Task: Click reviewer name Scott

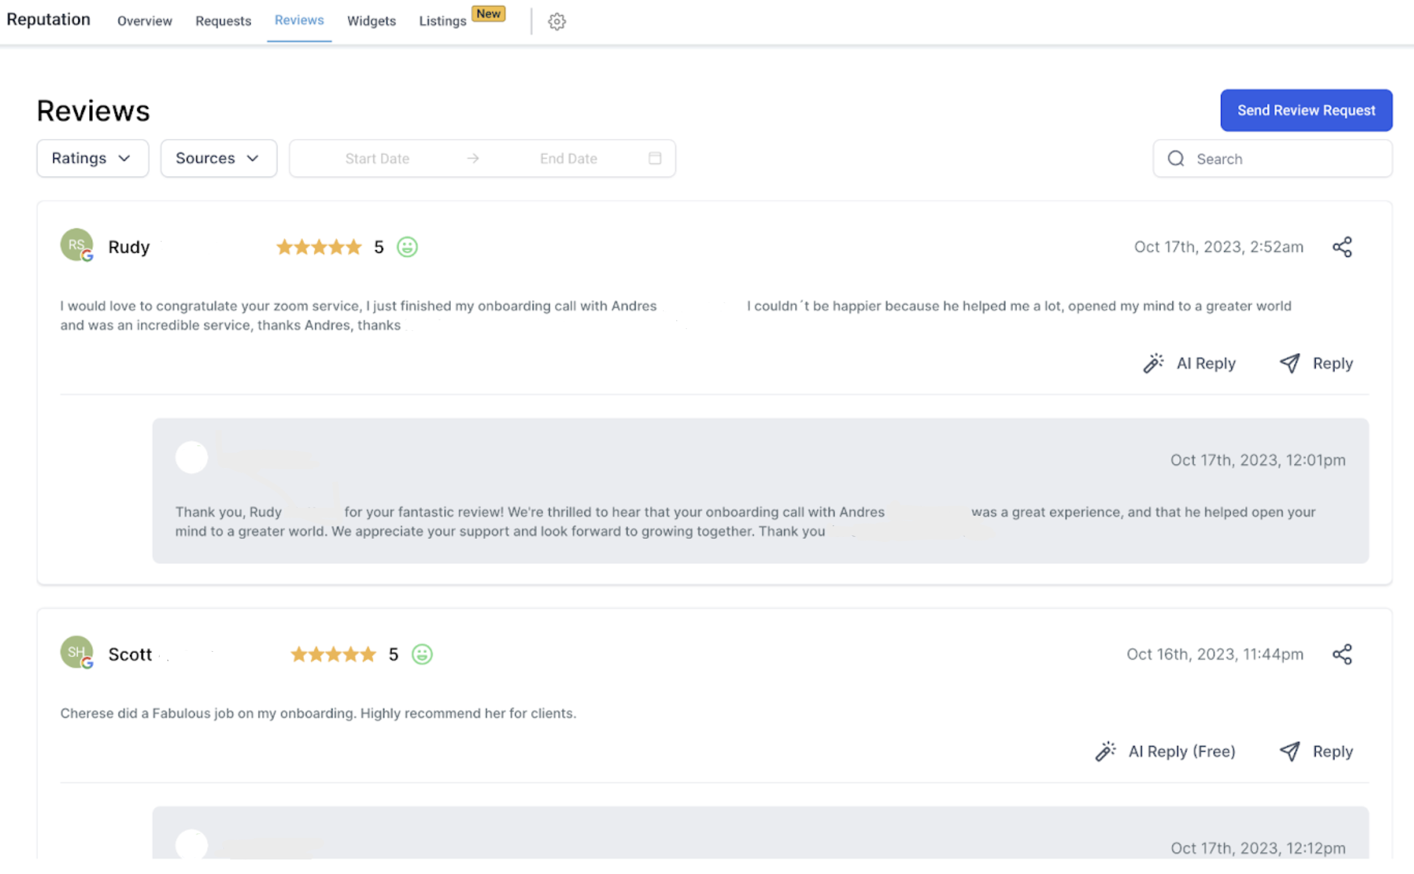Action: 130,654
